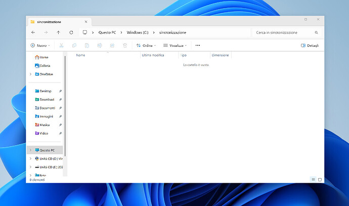The height and width of the screenshot is (206, 349).
Task: Open the Ordina sort dropdown
Action: 147,45
